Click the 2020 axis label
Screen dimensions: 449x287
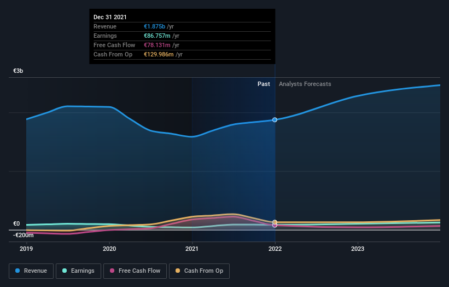pyautogui.click(x=109, y=249)
